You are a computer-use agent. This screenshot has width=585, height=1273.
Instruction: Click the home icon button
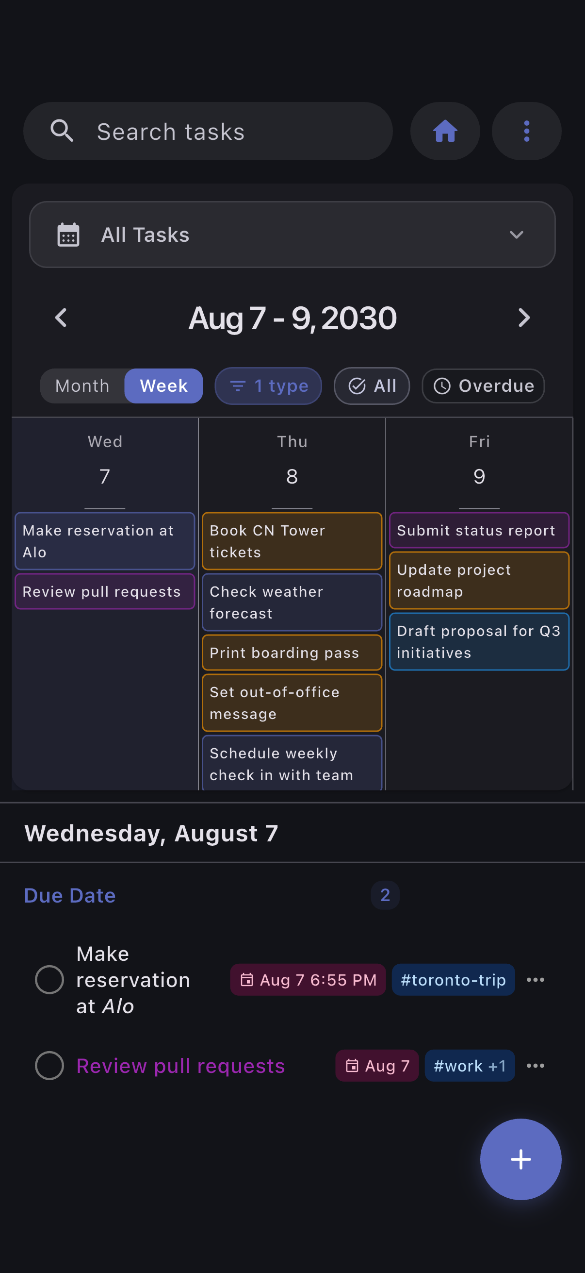coord(445,132)
